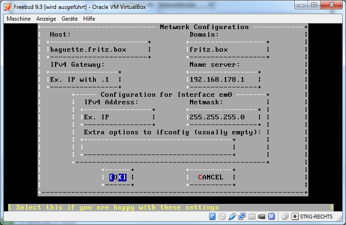Click the 'Host:' label
The width and height of the screenshot is (346, 225).
[x=60, y=34]
